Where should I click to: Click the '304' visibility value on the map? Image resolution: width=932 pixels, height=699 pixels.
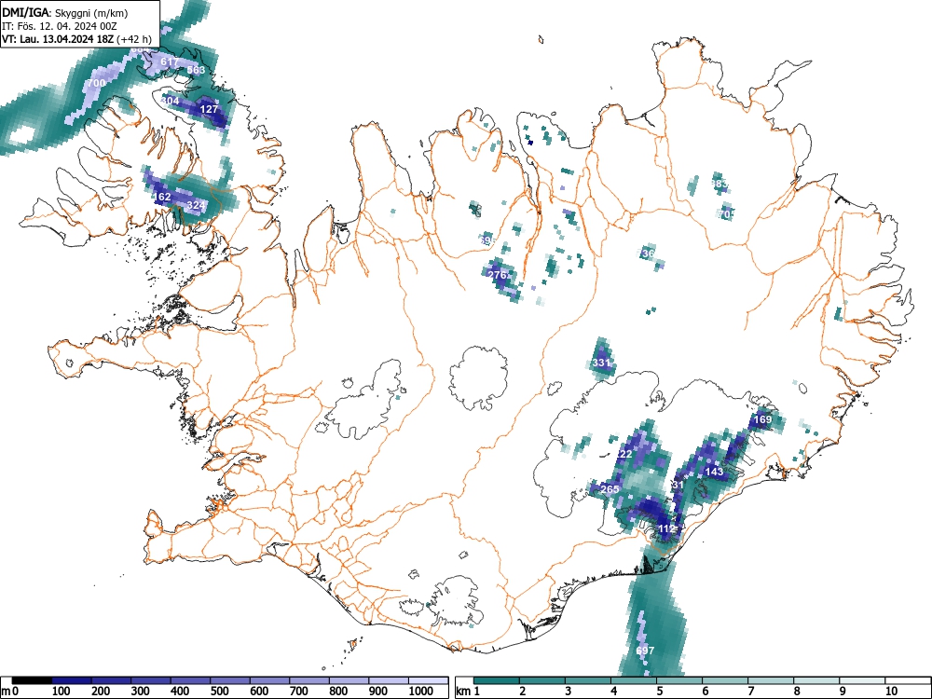[x=170, y=101]
